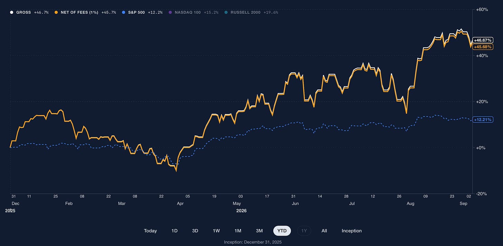Image resolution: width=503 pixels, height=246 pixels.
Task: Toggle the GROSS series label
Action: 23,12
